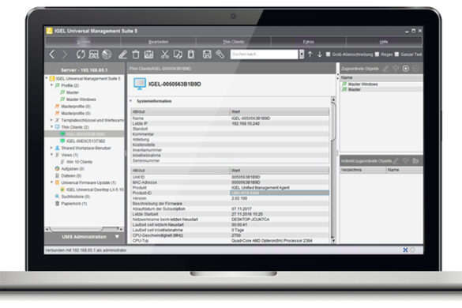Collapse the Thin Clients (2) tree node
Viewport: 462px width, 308px height.
pos(51,127)
